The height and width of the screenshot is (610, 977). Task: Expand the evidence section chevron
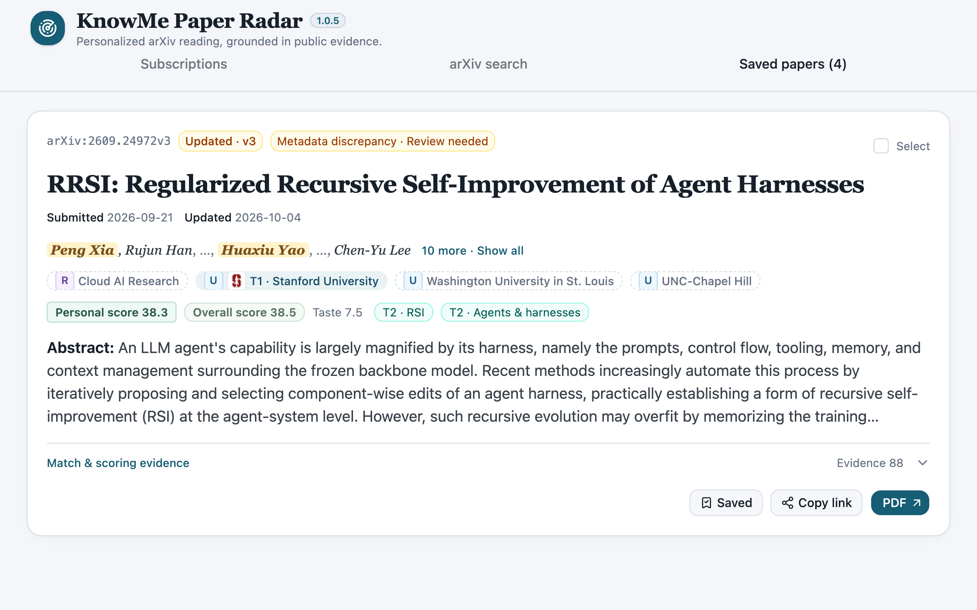click(922, 463)
